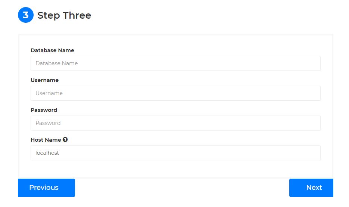Click into the Username text box

tap(175, 93)
